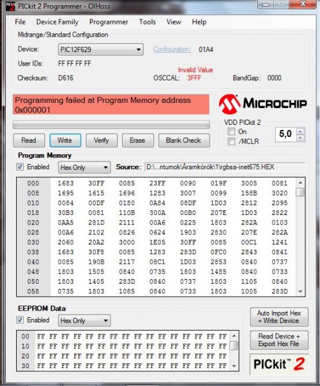The height and width of the screenshot is (386, 320).
Task: Click the Erase button
Action: point(138,140)
